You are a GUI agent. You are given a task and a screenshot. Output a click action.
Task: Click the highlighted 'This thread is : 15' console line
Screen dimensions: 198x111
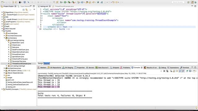pyautogui.click(x=49, y=87)
